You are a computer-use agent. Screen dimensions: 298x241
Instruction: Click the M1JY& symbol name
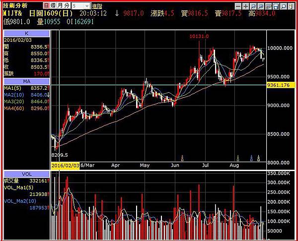point(12,13)
